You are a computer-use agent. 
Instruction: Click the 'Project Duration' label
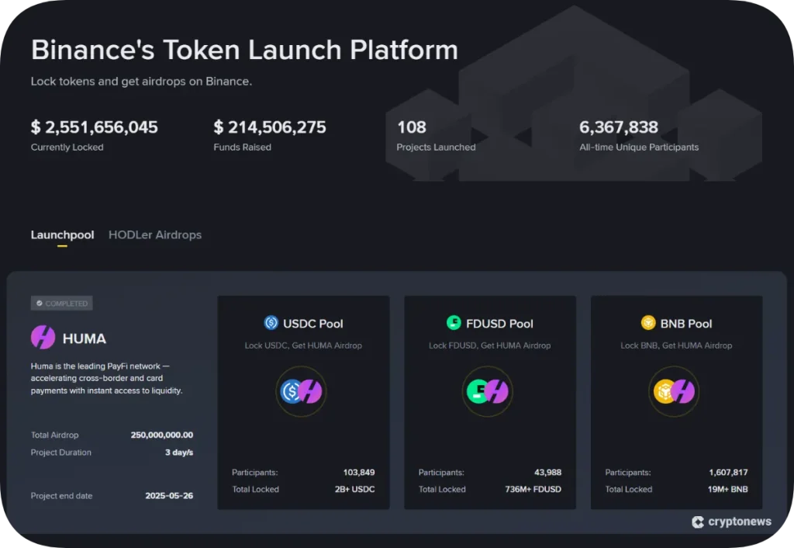click(x=60, y=453)
